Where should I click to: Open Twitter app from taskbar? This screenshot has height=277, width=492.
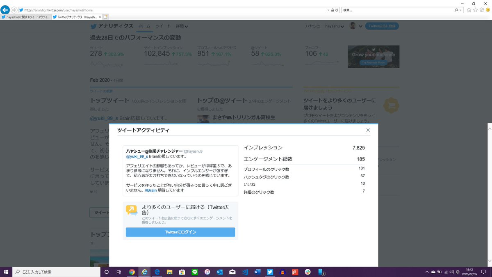[x=270, y=272]
